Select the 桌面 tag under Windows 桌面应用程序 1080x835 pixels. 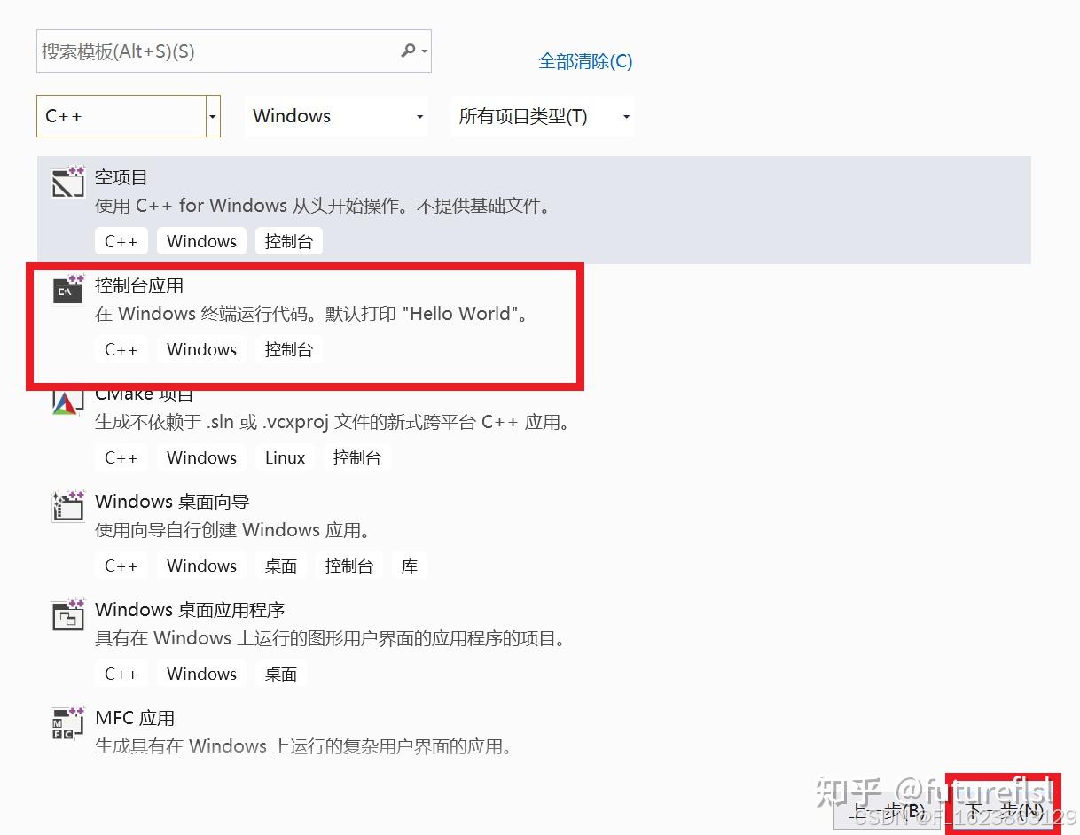tap(280, 674)
